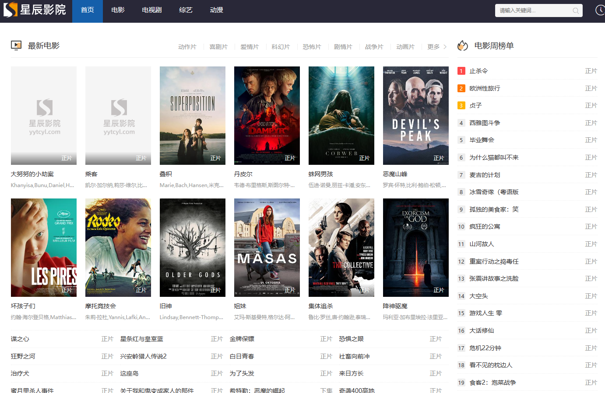Open the Superposition movie poster

193,115
